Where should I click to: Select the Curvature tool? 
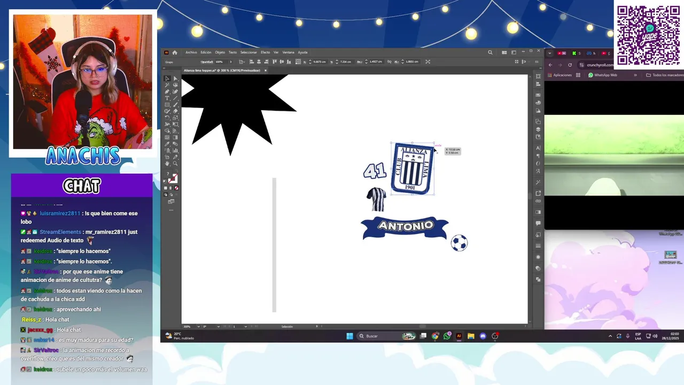point(175,91)
